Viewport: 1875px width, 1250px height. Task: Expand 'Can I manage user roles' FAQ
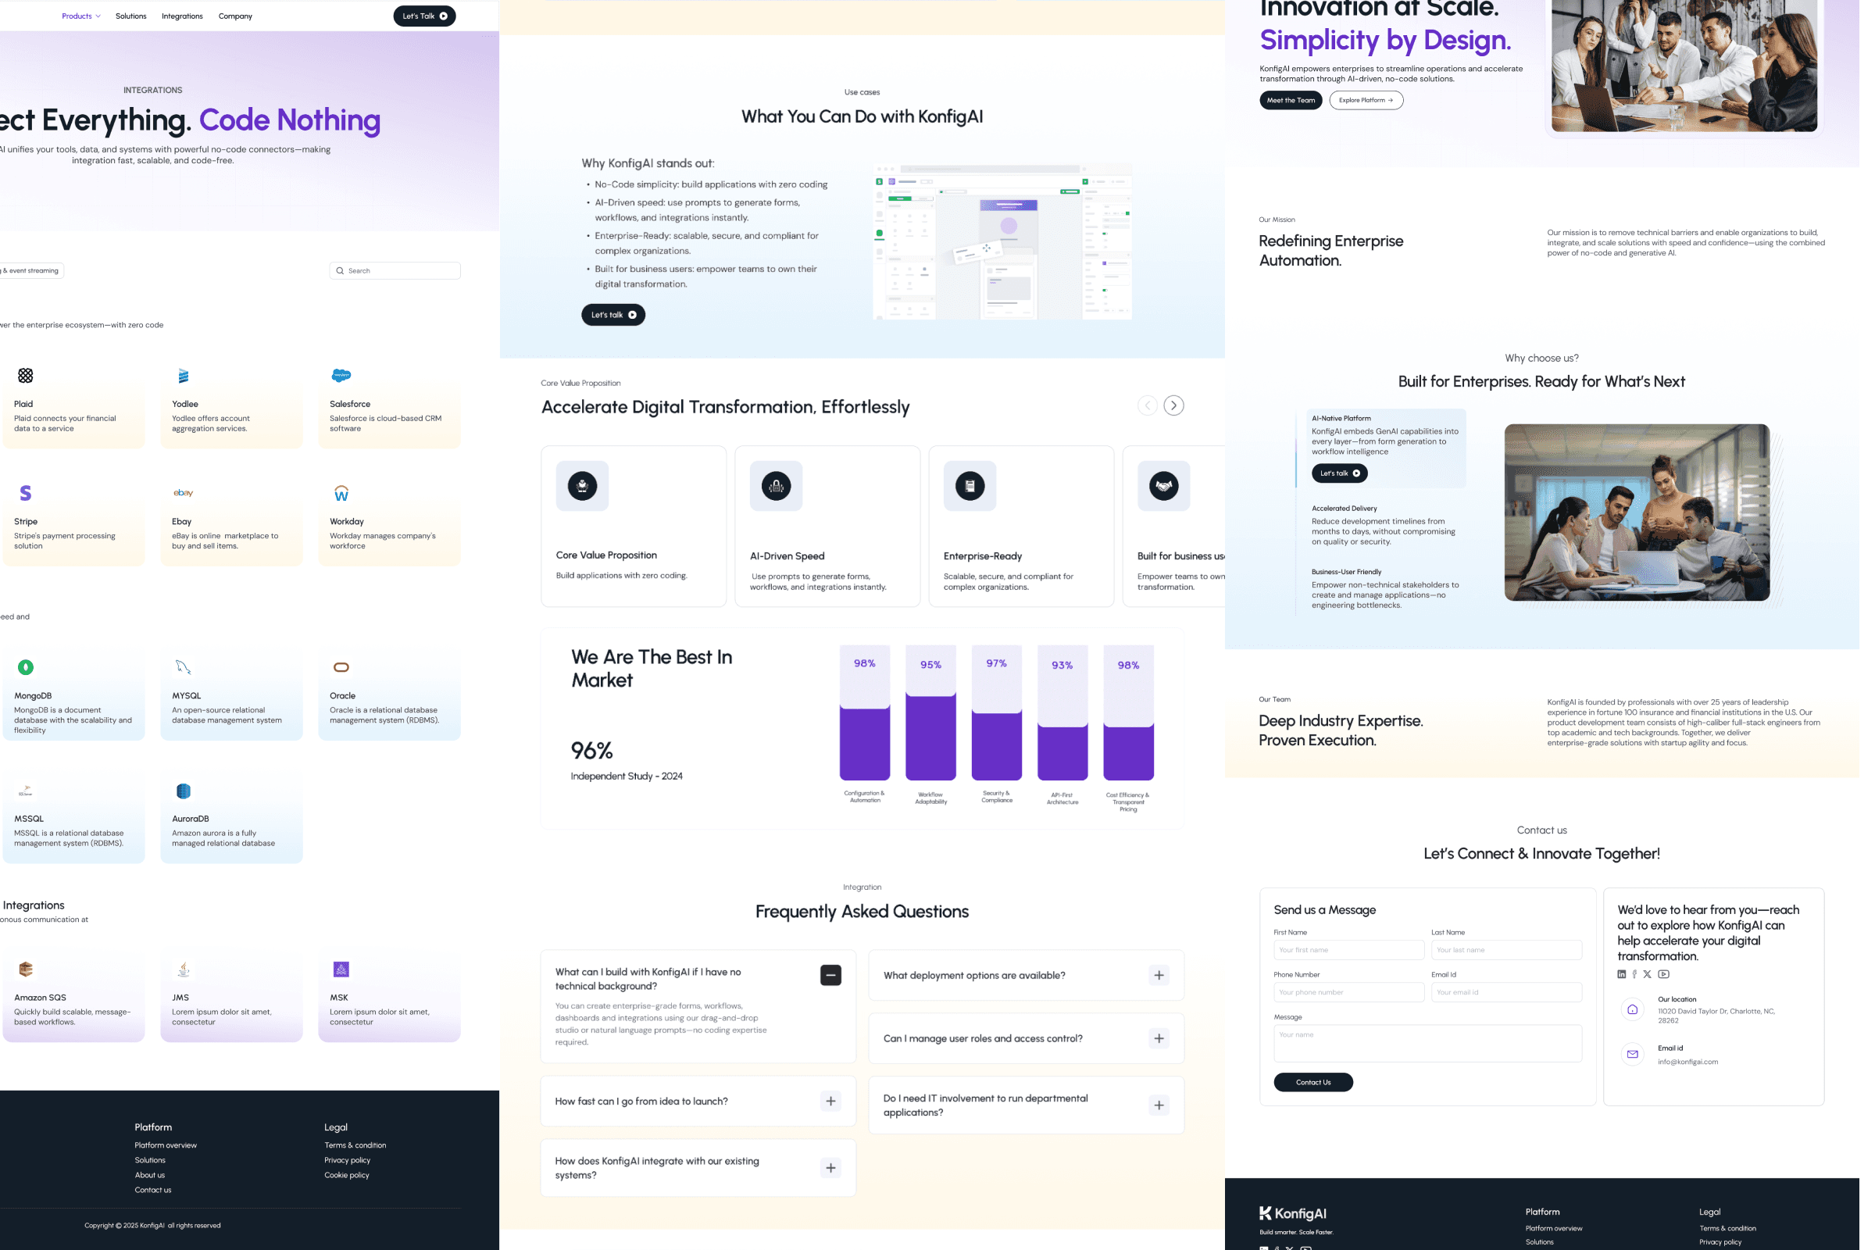1159,1038
